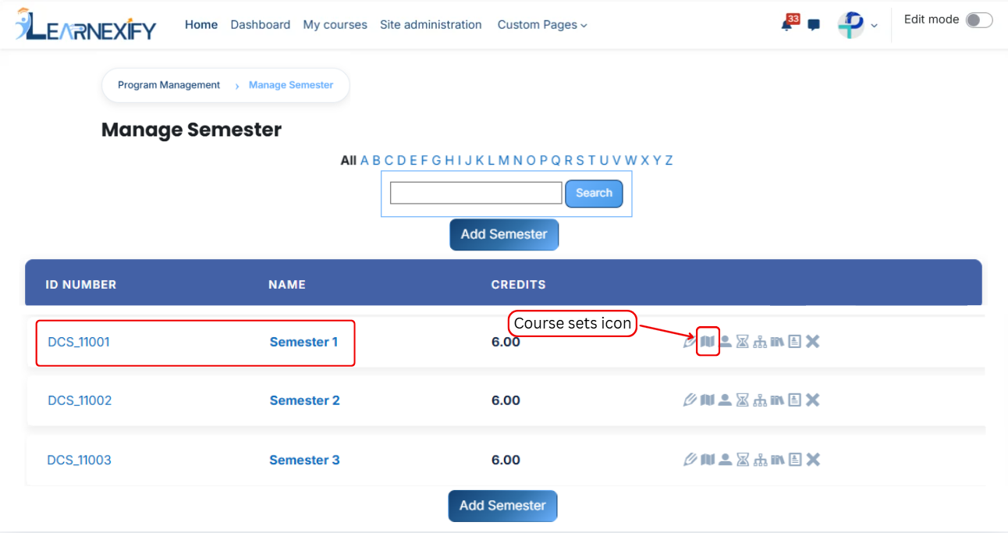Click the Learnexify logo
This screenshot has width=1008, height=533.
86,25
